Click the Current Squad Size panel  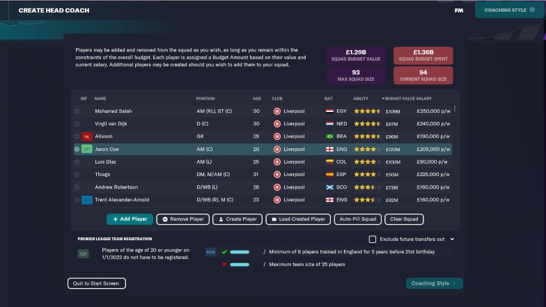(423, 75)
